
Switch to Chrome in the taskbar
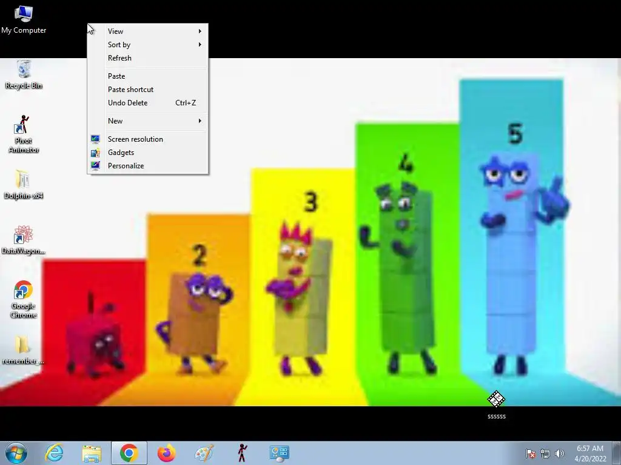pyautogui.click(x=129, y=453)
